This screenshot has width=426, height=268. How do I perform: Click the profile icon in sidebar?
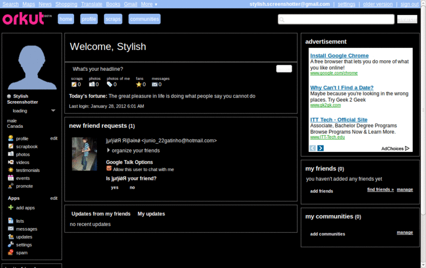(11, 139)
